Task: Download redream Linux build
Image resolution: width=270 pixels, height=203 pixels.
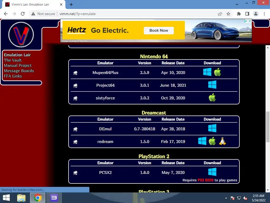Action: pos(223,141)
